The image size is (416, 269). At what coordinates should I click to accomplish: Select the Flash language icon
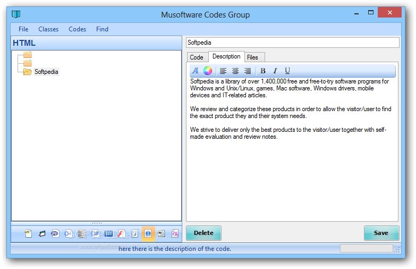(122, 234)
